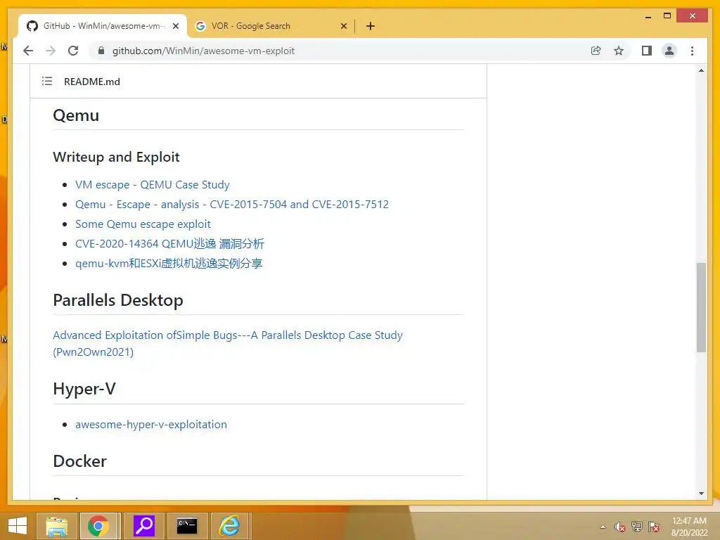Open VM escape - QEMU Case Study link
Screen dimensions: 720x540
(153, 185)
